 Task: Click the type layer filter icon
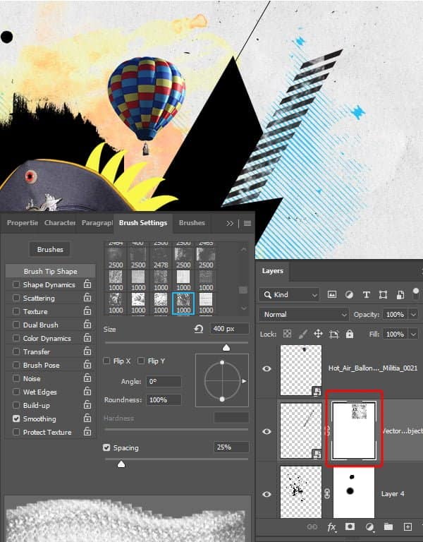click(366, 294)
